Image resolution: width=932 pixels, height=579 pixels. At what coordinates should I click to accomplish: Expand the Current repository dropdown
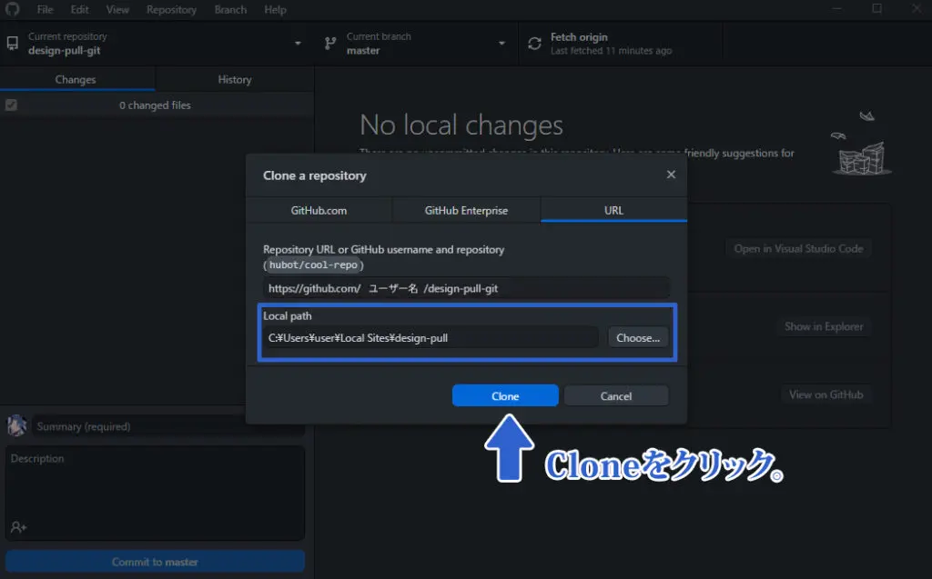tap(298, 44)
